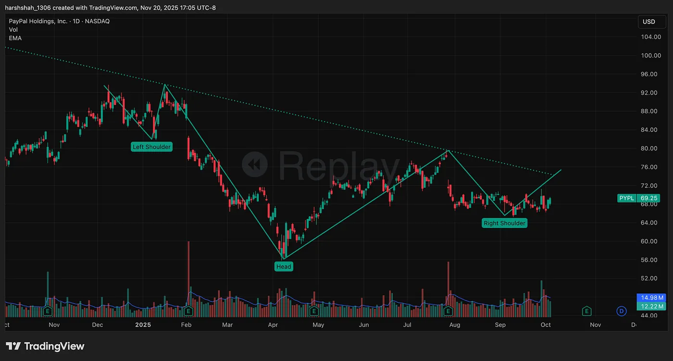Open the earnings E marker above Aug
Image resolution: width=673 pixels, height=361 pixels.
click(x=448, y=311)
